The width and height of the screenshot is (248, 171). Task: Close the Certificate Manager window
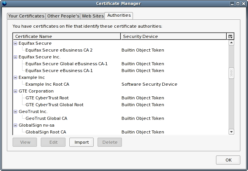coord(243,3)
